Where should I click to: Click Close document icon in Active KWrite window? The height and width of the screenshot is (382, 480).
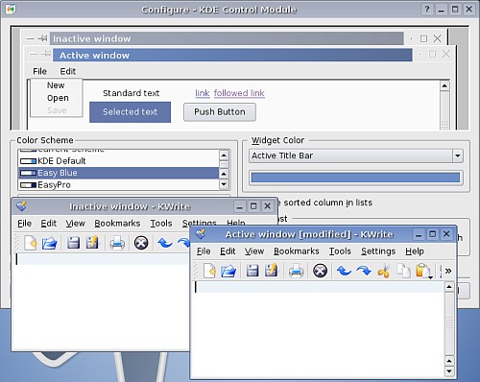point(320,271)
